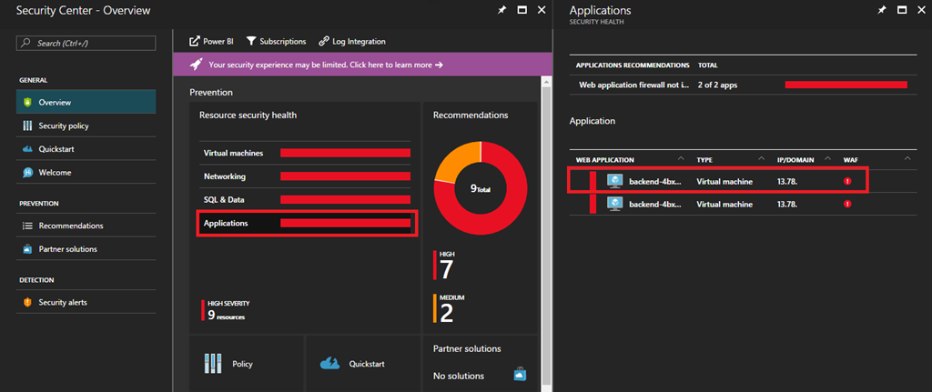The width and height of the screenshot is (932, 392).
Task: Click the Quickstart cloud icon in sidebar
Action: 26,149
